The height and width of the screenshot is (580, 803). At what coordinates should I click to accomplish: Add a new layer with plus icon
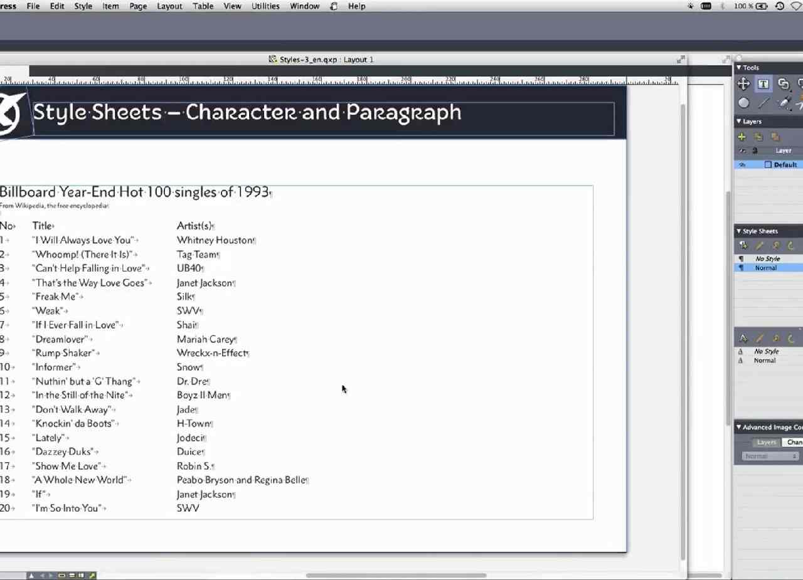tap(742, 137)
